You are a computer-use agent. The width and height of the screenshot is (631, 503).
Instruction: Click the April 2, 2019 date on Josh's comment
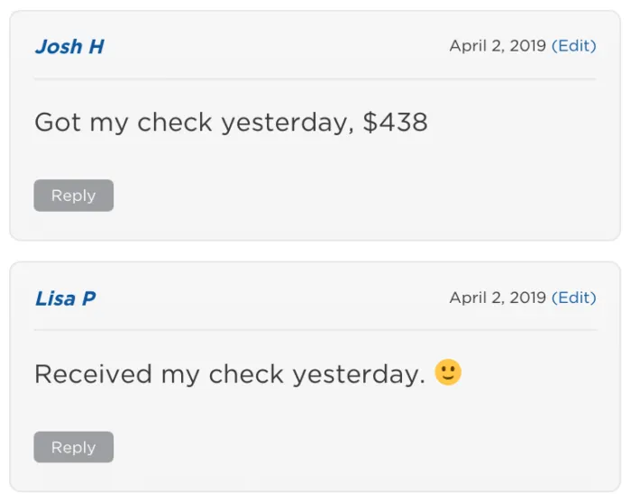click(498, 46)
